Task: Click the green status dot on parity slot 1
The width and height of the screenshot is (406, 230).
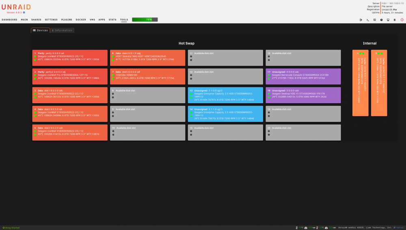Action: tap(35, 56)
